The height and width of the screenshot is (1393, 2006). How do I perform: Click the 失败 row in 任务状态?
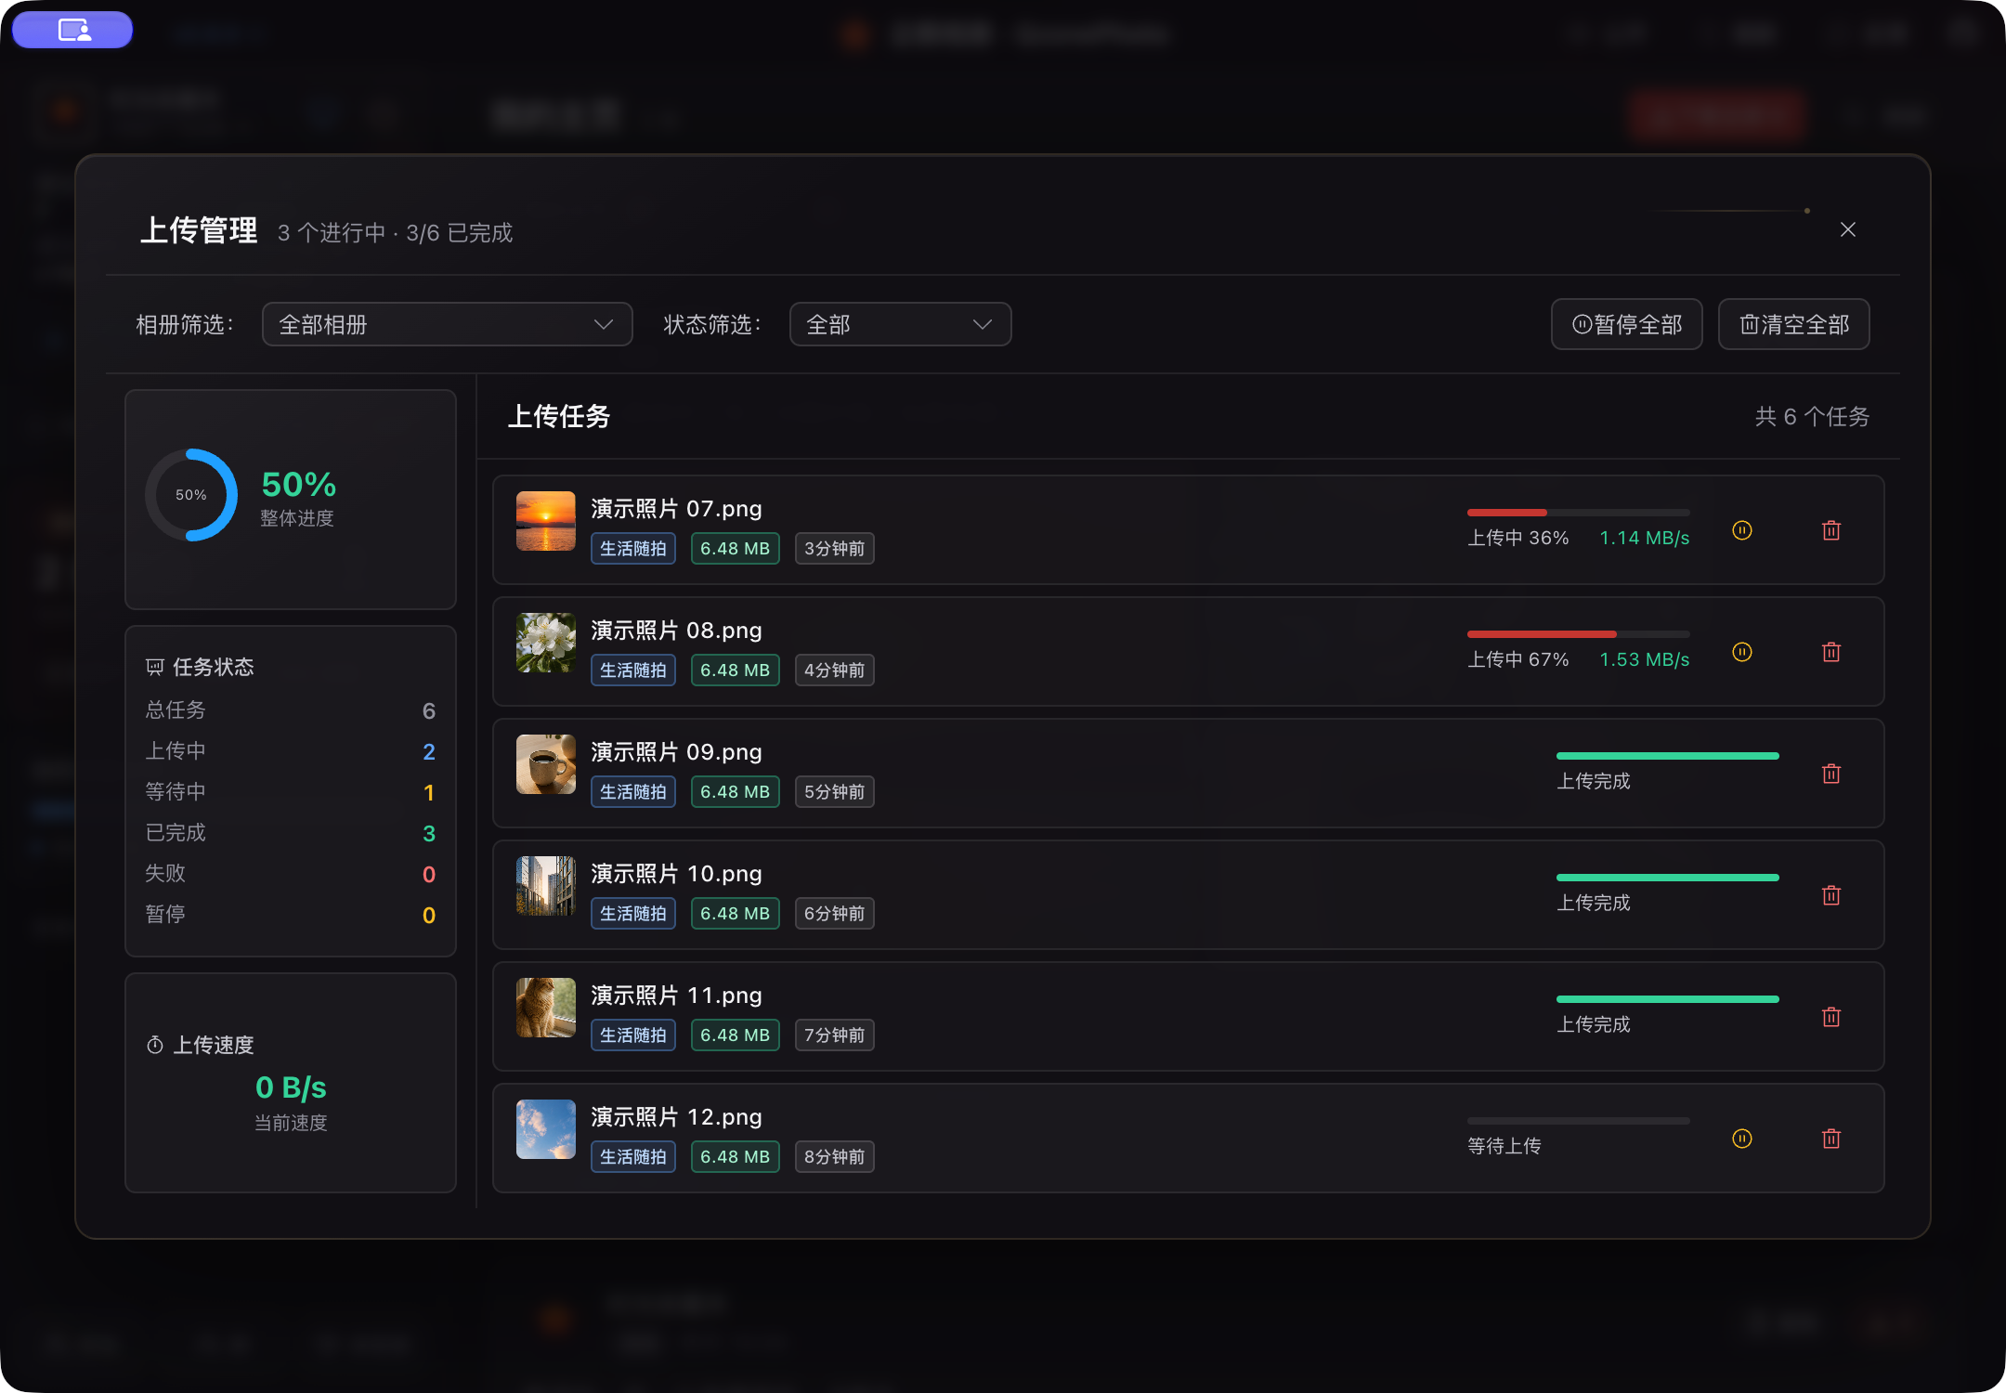(x=291, y=874)
